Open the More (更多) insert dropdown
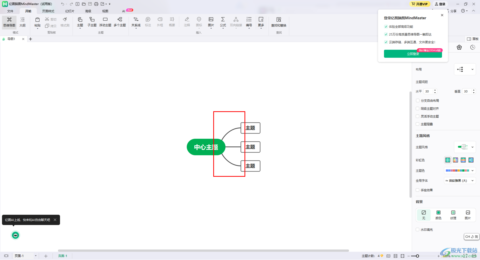The image size is (480, 260). (261, 22)
